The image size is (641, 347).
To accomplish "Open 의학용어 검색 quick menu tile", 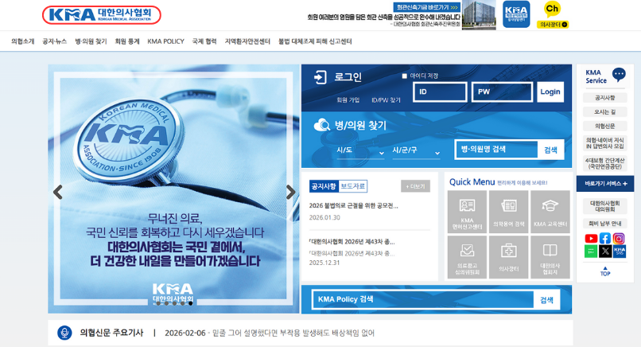I will coord(508,212).
